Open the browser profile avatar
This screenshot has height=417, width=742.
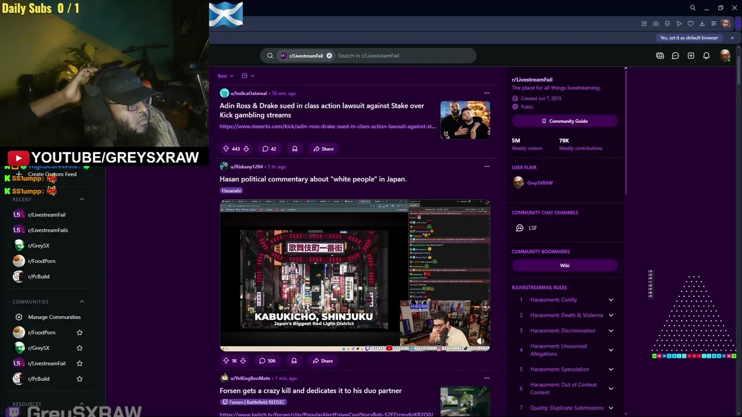(726, 24)
